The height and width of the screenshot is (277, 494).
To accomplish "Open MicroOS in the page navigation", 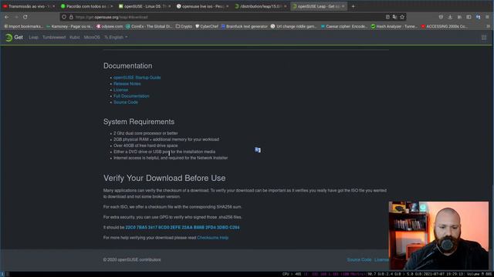I will pos(92,38).
